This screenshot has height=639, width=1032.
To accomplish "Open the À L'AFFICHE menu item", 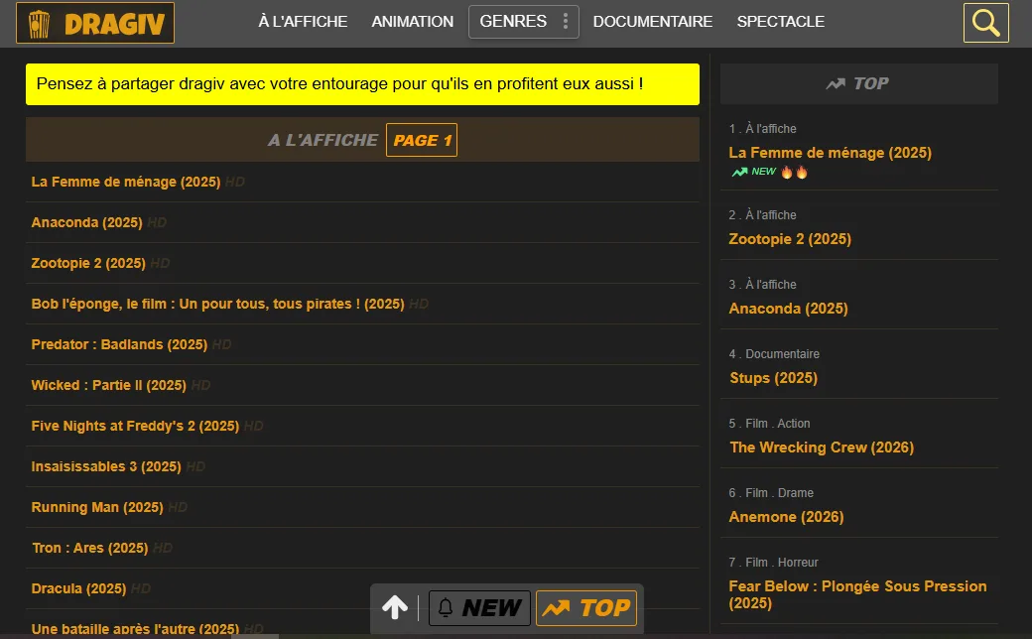I will (x=303, y=22).
